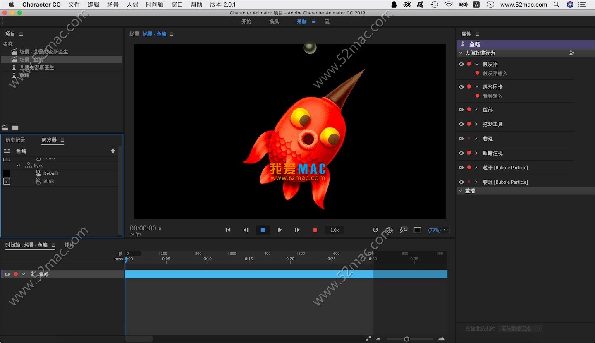Collapse the Eyes group in 触发器 panel
Viewport: 595px width, 343px height.
18,166
